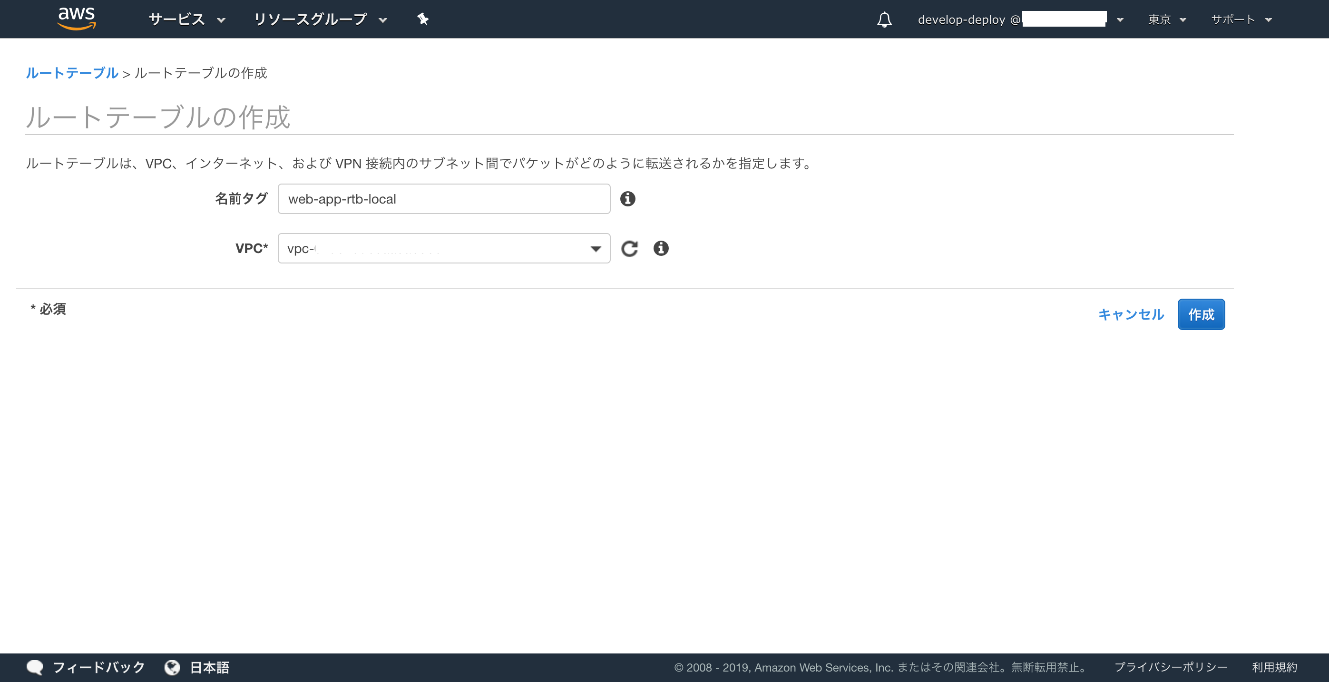Click the info icon next to VPC refresh
1329x682 pixels.
pos(660,249)
